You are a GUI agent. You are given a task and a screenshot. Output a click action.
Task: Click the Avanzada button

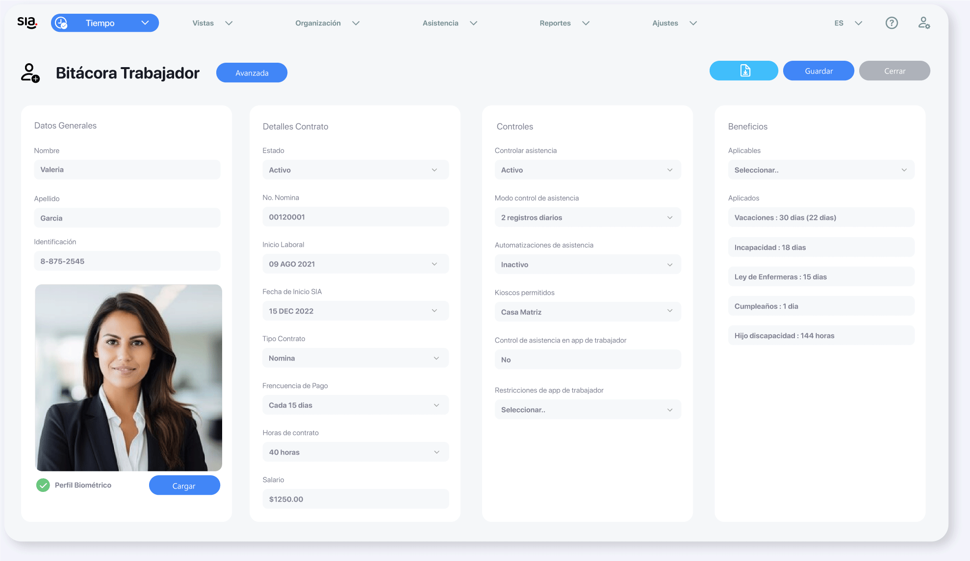click(x=252, y=72)
